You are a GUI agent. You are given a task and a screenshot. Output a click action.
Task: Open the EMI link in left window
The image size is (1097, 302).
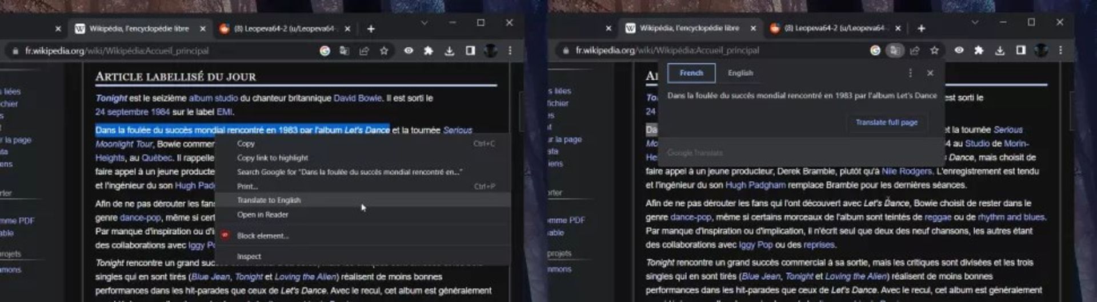click(x=224, y=112)
